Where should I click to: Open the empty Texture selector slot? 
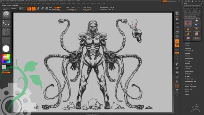coord(6,41)
